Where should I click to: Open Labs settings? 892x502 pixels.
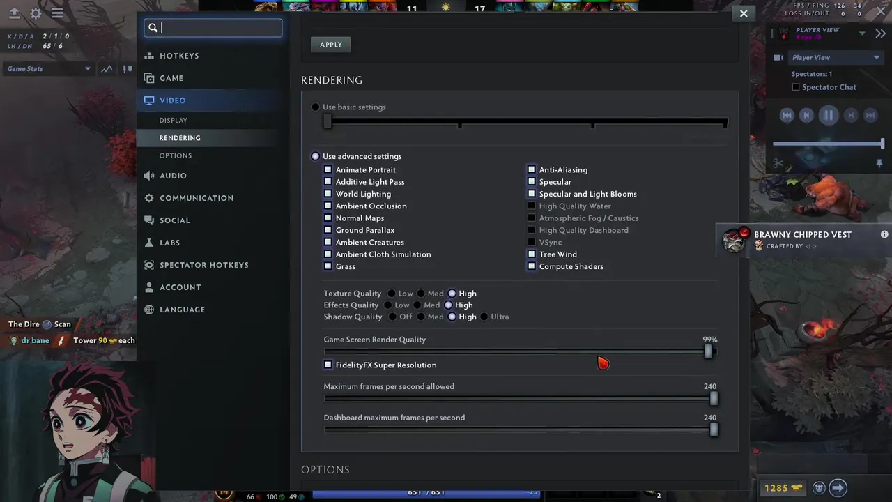click(213, 243)
